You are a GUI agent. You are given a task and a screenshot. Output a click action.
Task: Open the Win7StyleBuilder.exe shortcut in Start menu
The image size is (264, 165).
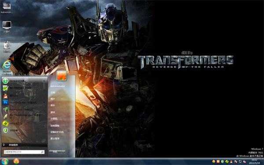coord(24,116)
